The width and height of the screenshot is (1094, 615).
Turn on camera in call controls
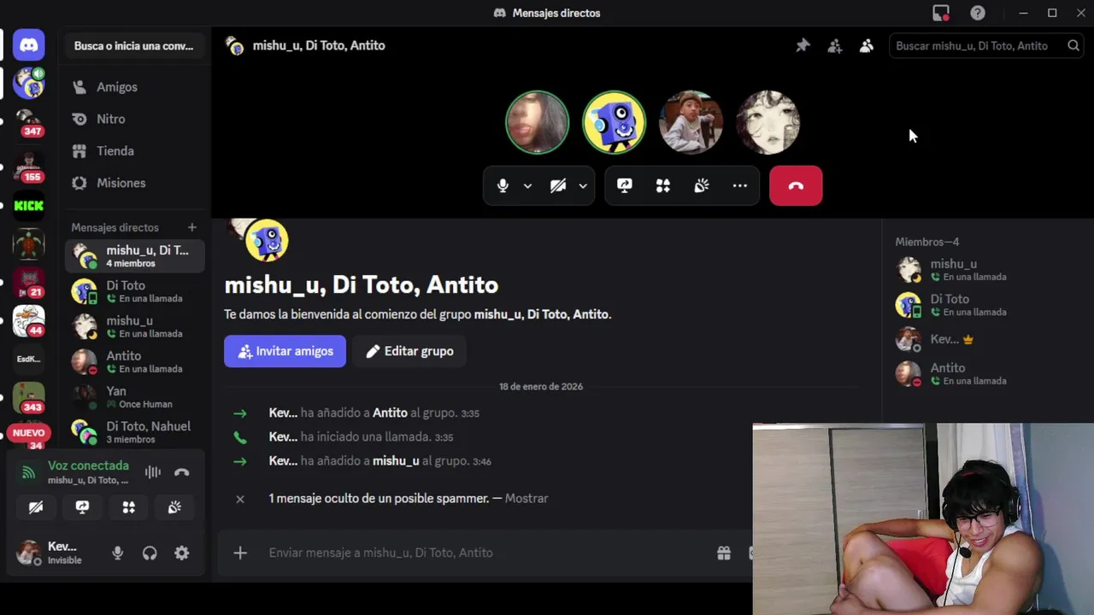(558, 185)
